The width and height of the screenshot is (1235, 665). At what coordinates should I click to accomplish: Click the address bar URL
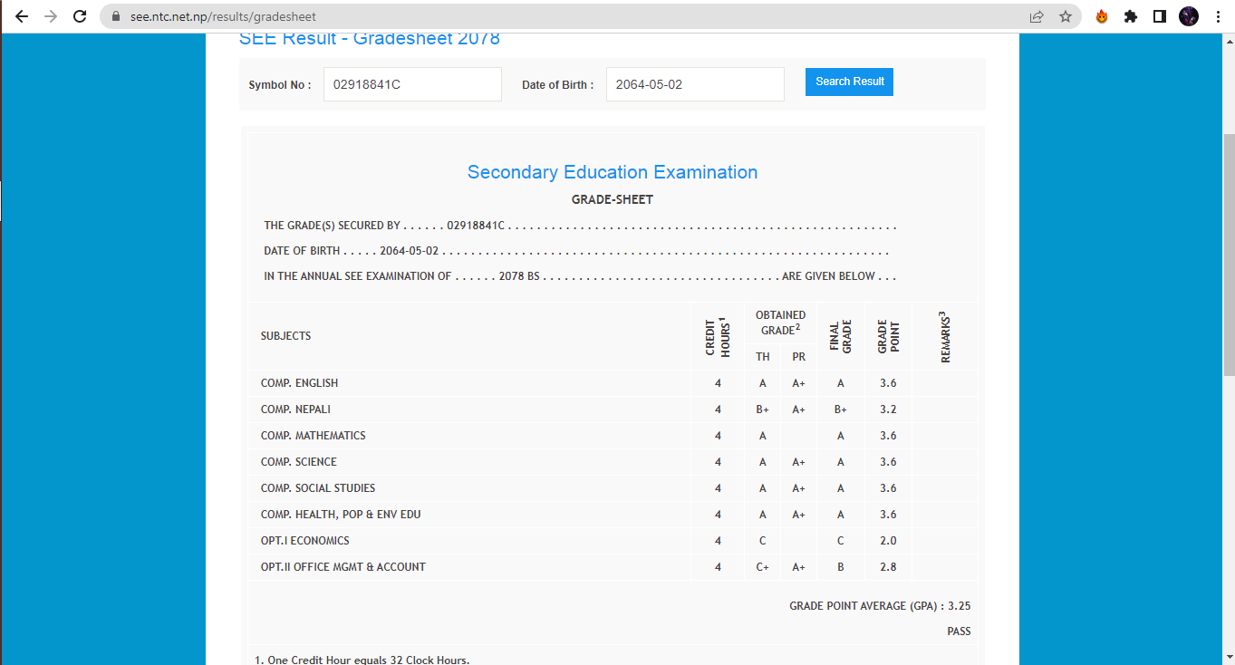coord(223,16)
